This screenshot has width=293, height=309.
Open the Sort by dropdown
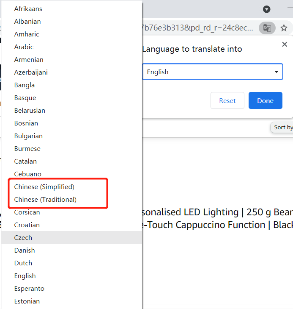[282, 127]
